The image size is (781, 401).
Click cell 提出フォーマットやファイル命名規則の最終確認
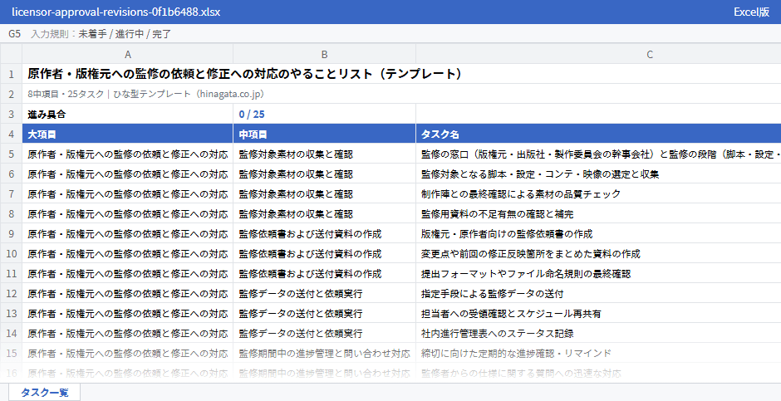pos(599,274)
